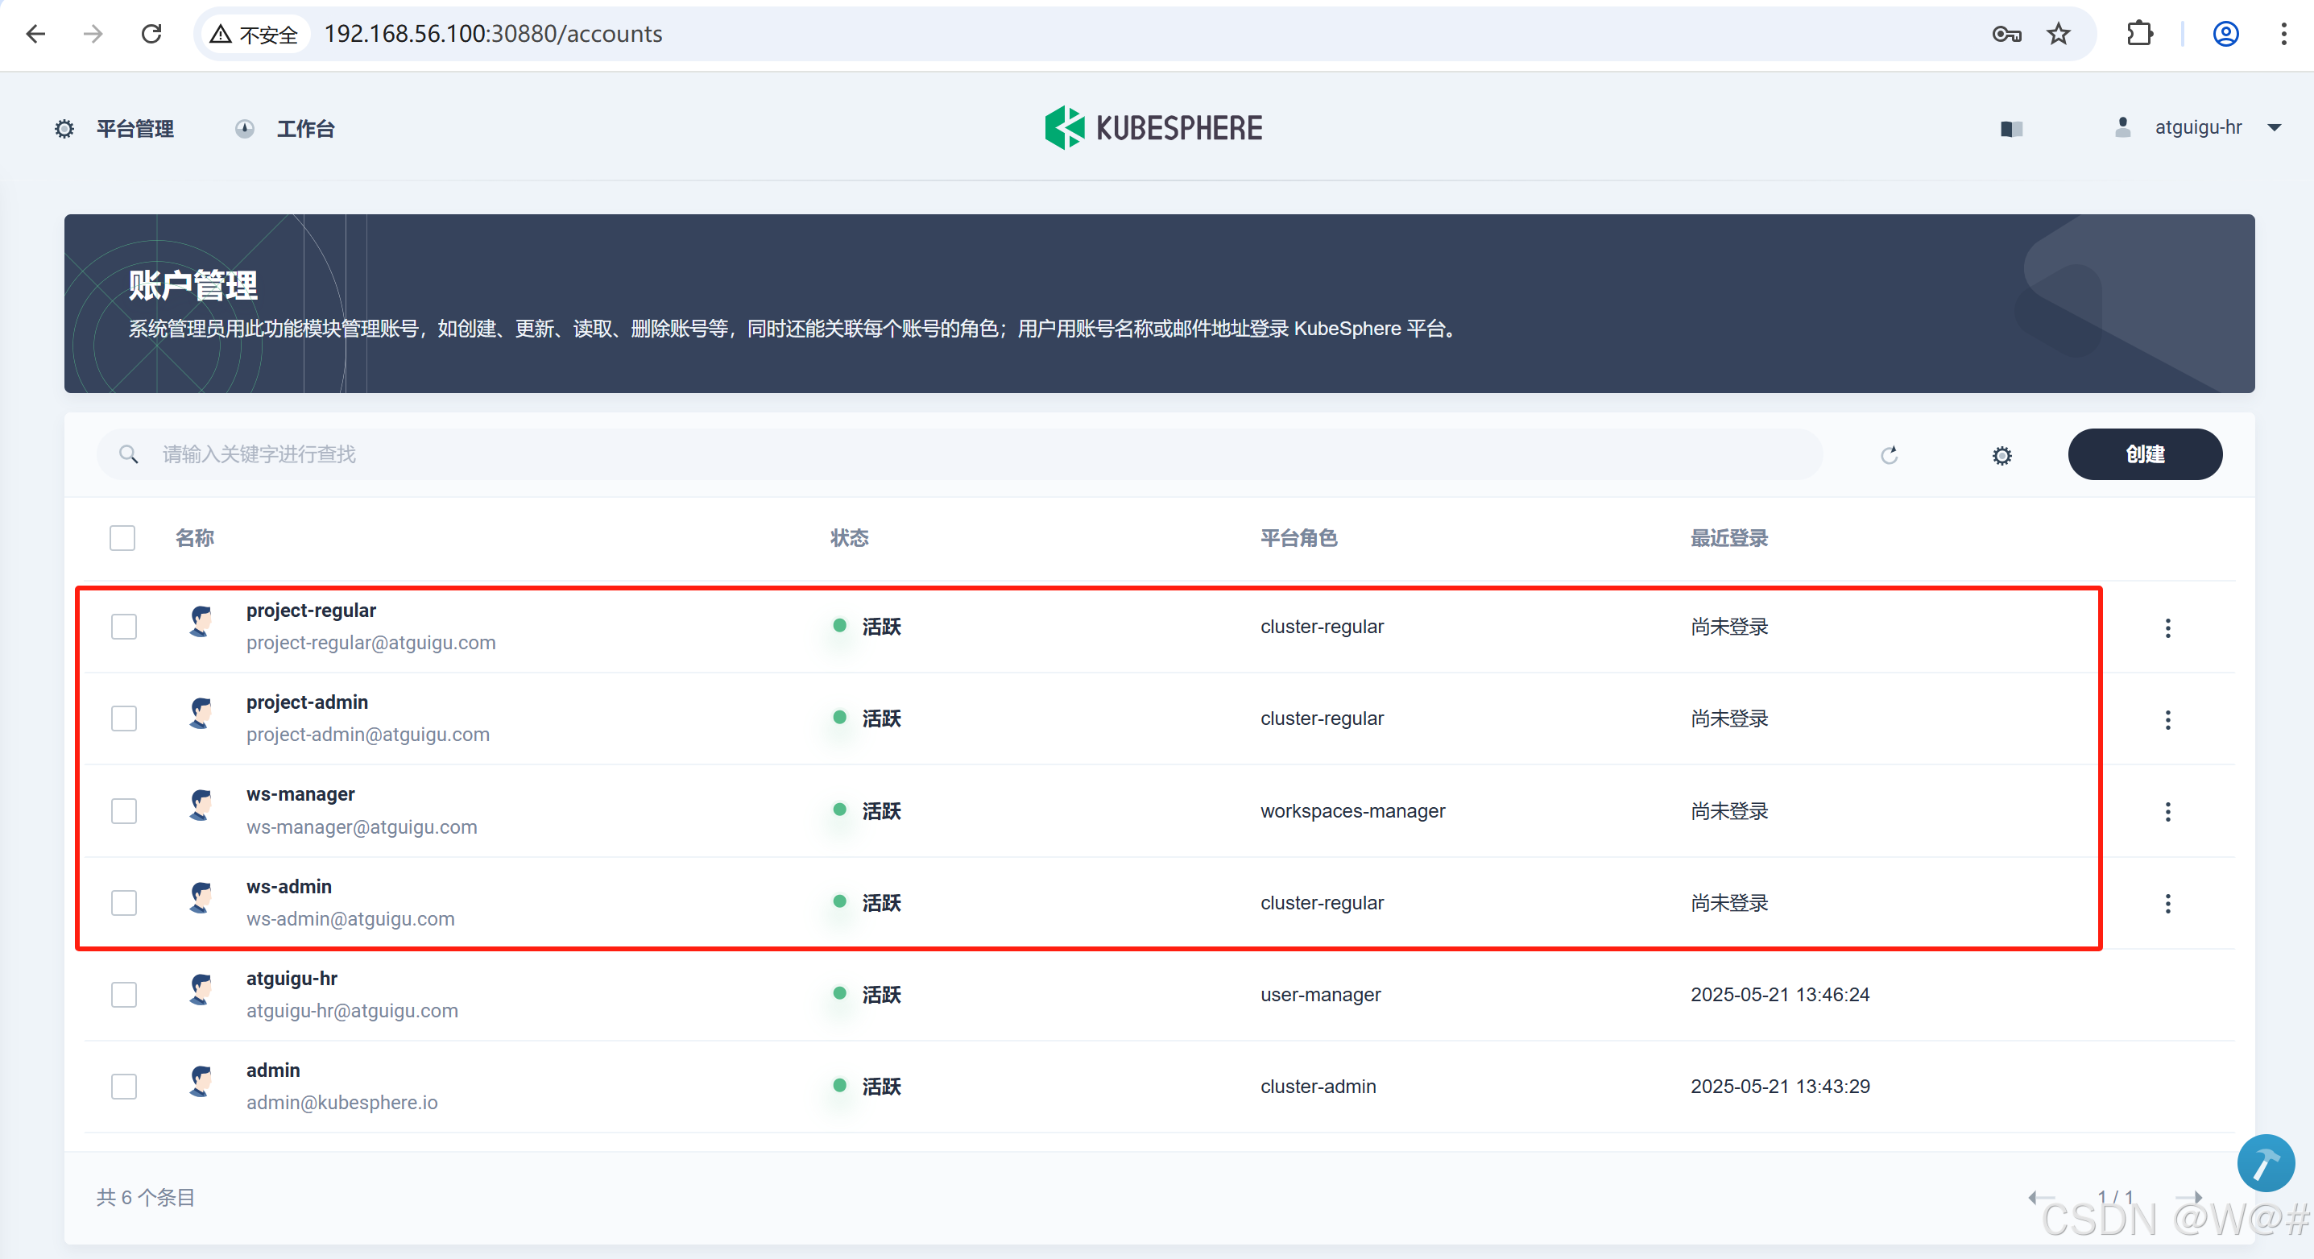Screen dimensions: 2314x1259
Task: Click ws-manager@atguigu.com email text
Action: pyautogui.click(x=361, y=826)
